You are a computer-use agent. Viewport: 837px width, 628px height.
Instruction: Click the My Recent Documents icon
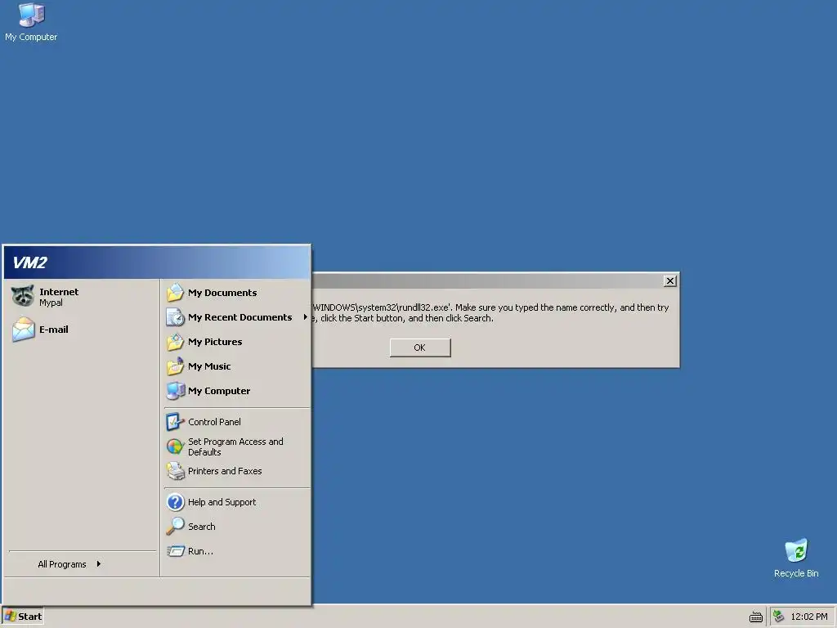(x=175, y=317)
